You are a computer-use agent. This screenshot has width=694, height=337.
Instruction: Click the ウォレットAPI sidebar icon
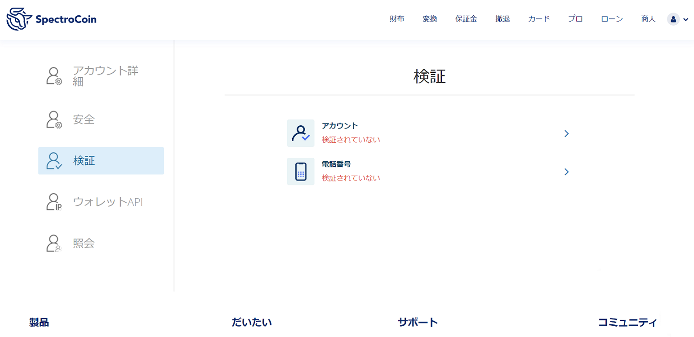coord(54,202)
